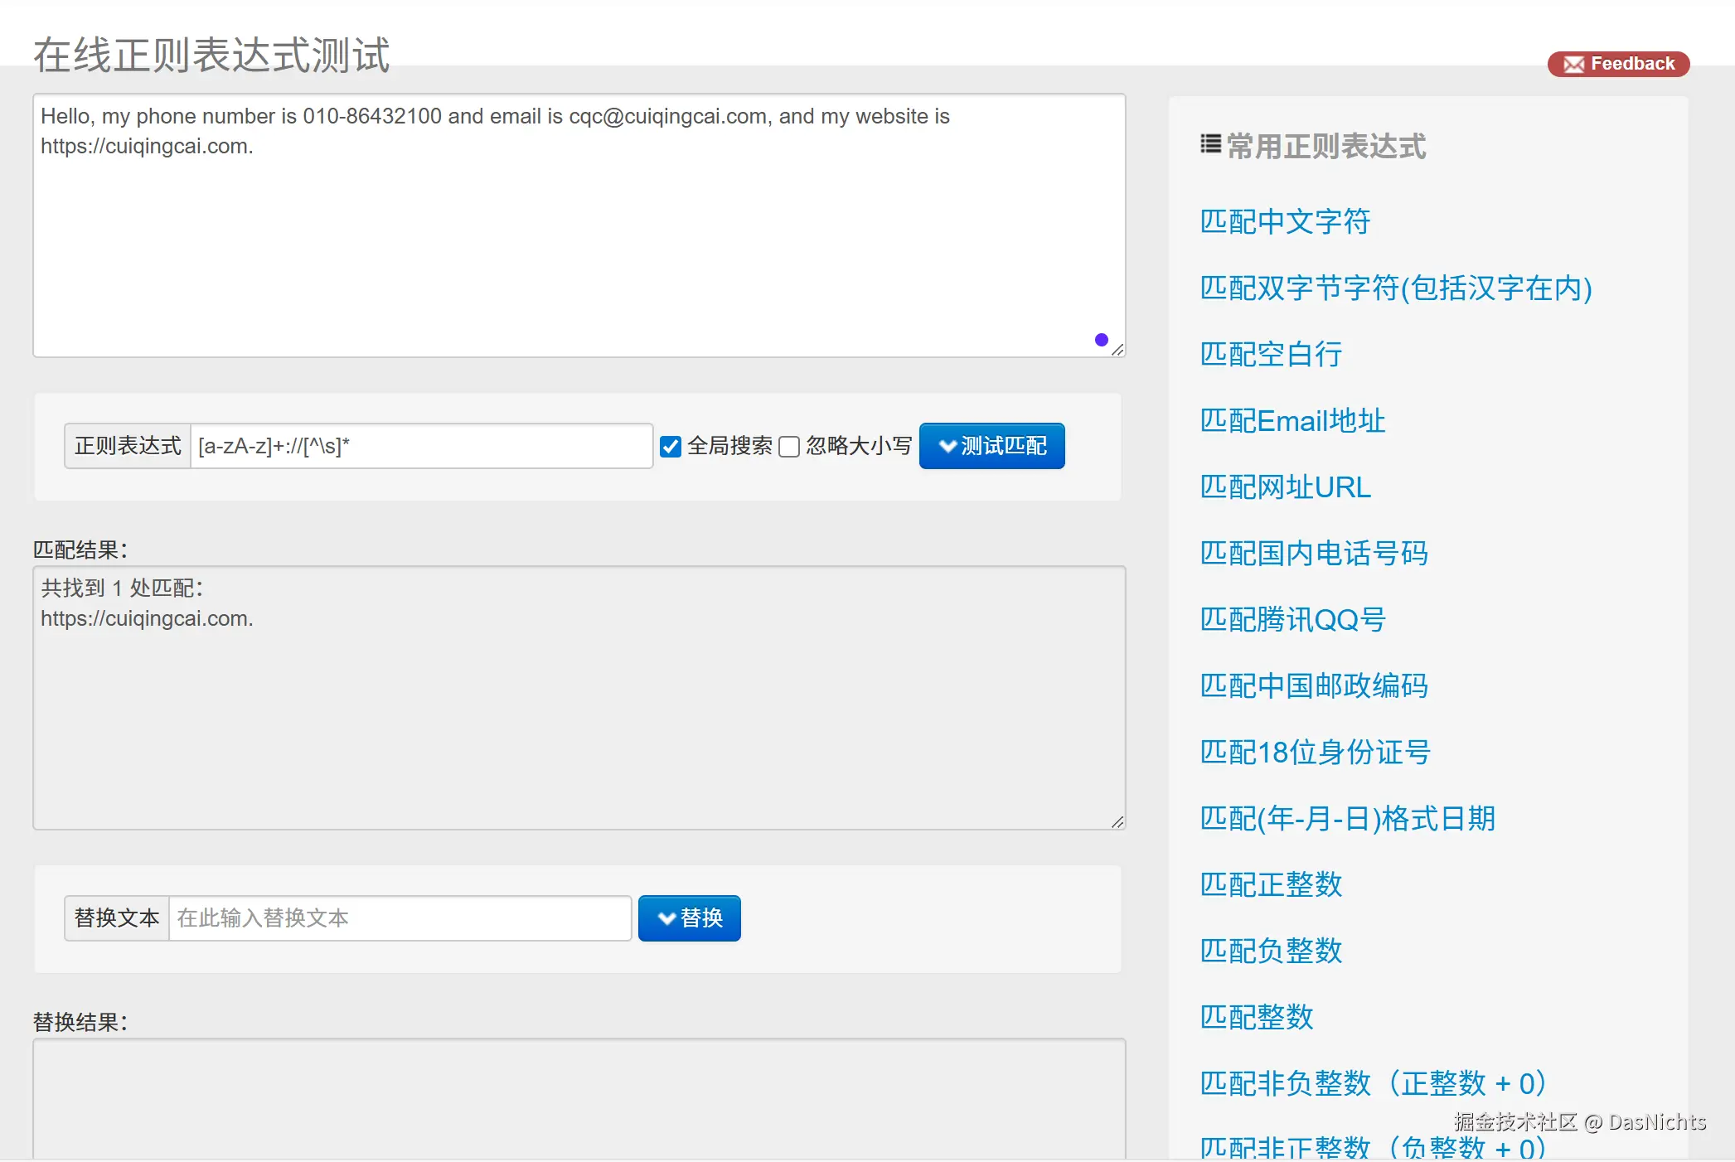1735x1162 pixels.
Task: Click the list icon beside 常用正则表达式
Action: click(1209, 144)
